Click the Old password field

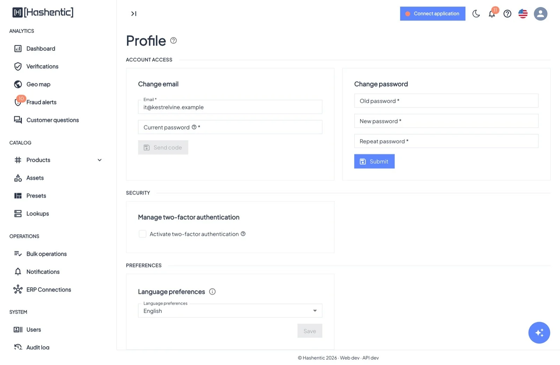point(446,101)
